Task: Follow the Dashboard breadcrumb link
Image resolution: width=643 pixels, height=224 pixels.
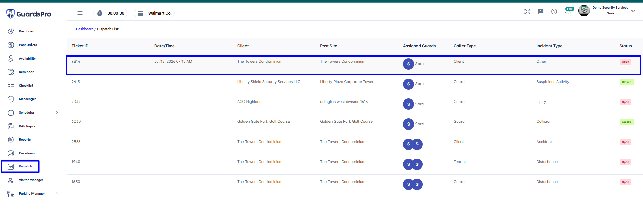Action: [85, 29]
